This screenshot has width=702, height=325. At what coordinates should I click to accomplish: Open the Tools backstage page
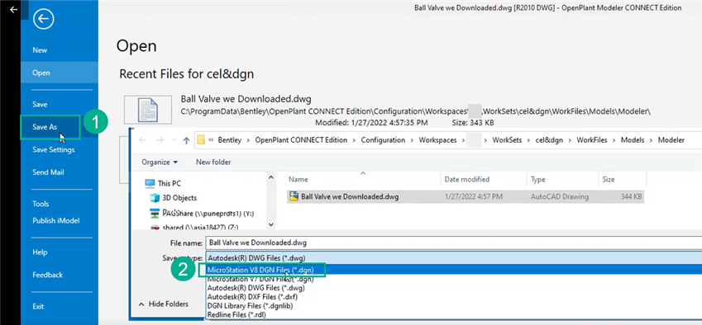tap(41, 204)
